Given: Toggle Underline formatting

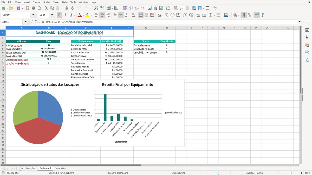Looking at the screenshot, I should click(71, 15).
